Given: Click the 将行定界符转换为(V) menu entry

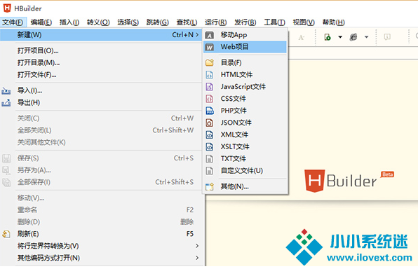Looking at the screenshot, I should (x=101, y=246).
